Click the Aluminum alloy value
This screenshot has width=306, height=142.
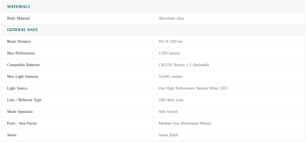pyautogui.click(x=171, y=18)
